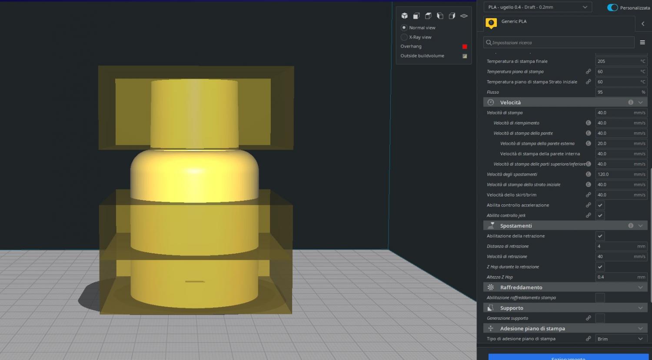Click the Sezionamento slice button

pyautogui.click(x=568, y=357)
